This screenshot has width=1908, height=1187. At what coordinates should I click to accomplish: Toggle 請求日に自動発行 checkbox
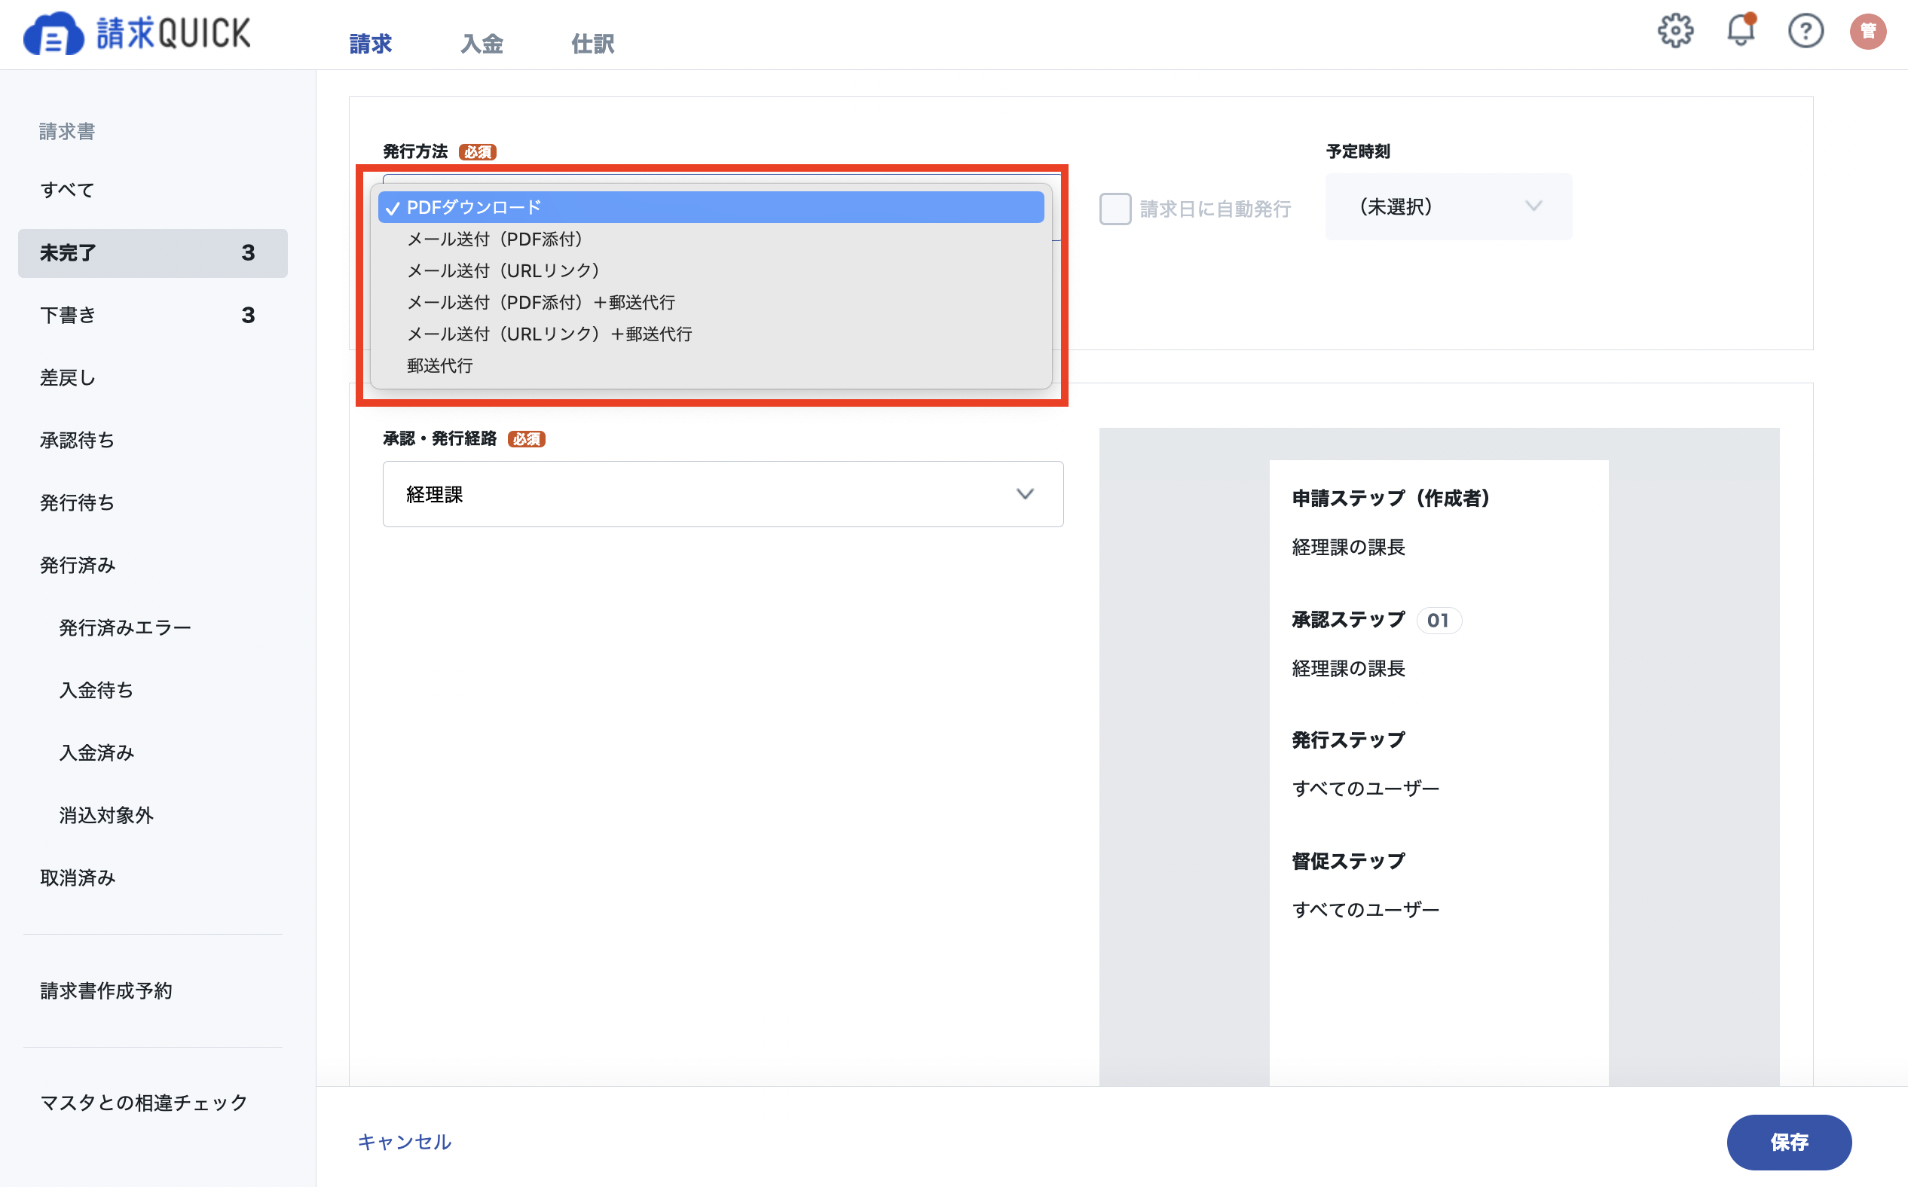(1115, 209)
